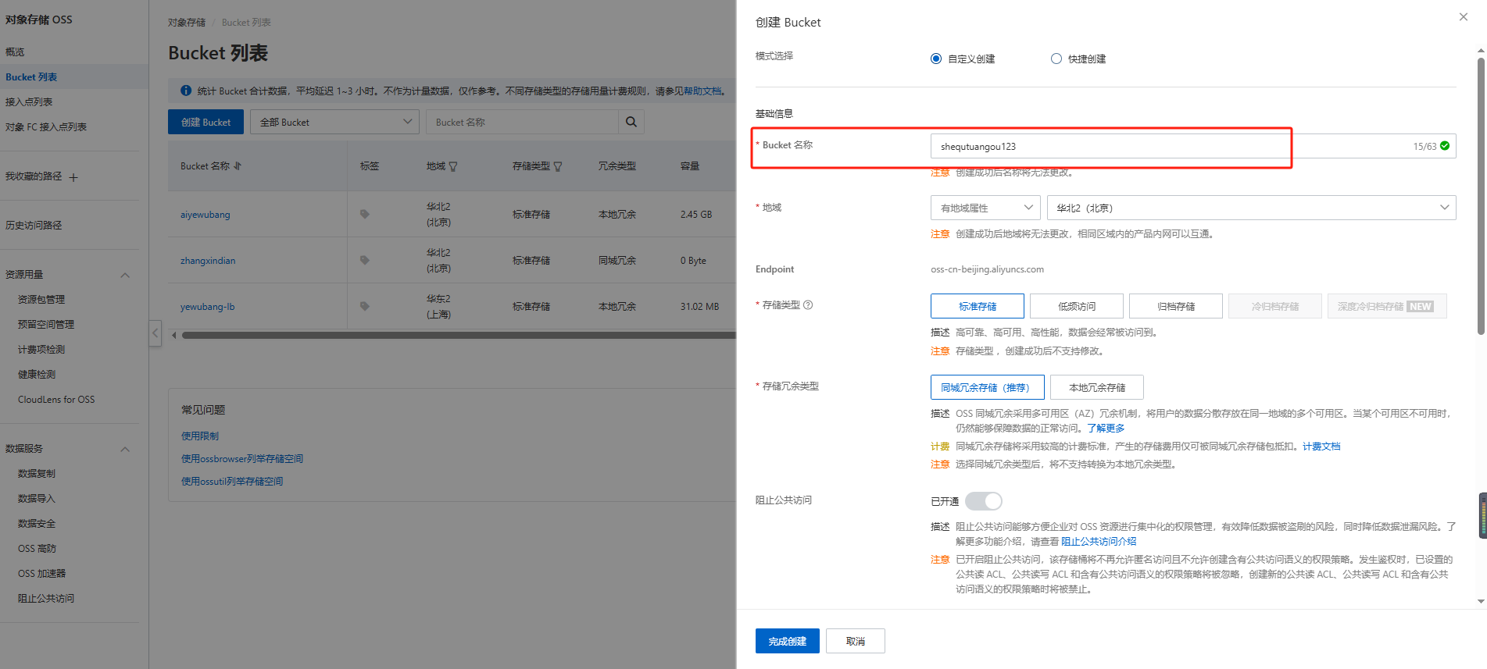Click the region filter funnel icon
1487x669 pixels.
tap(453, 166)
